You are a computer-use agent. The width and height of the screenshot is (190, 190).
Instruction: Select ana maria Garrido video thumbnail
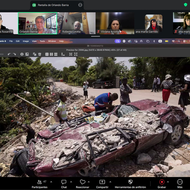(154, 23)
